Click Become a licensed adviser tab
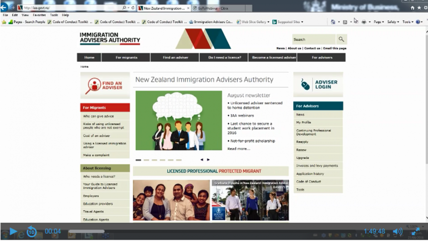 click(x=273, y=57)
